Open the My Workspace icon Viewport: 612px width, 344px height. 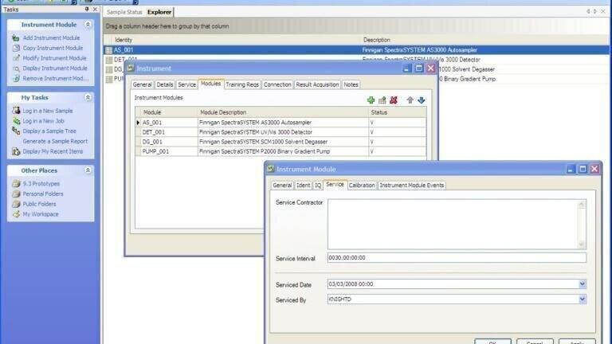[x=16, y=214]
